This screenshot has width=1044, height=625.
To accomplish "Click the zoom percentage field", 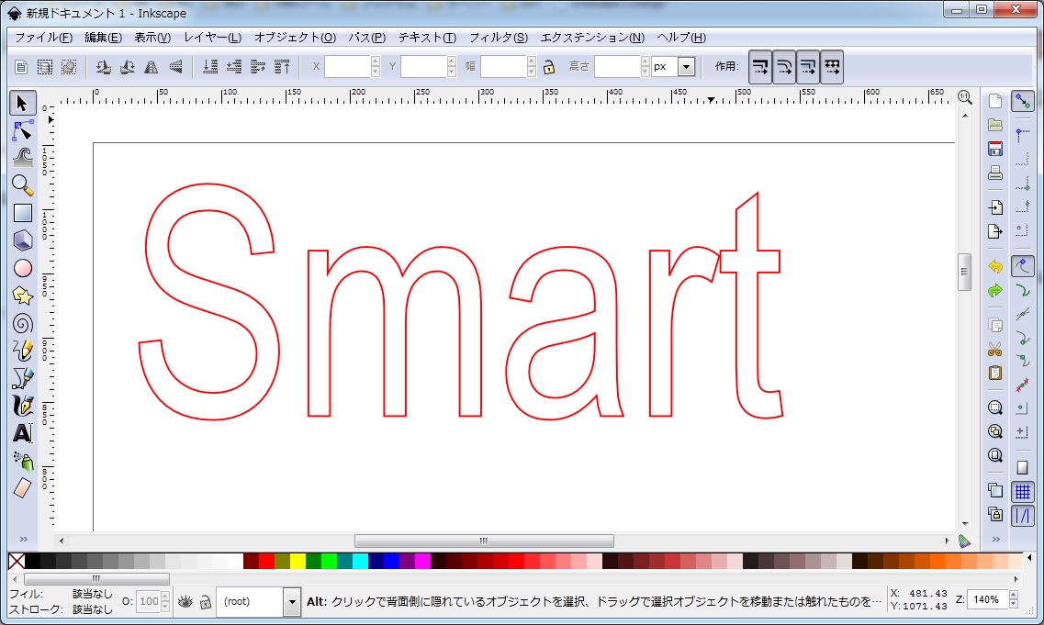I will tap(987, 599).
